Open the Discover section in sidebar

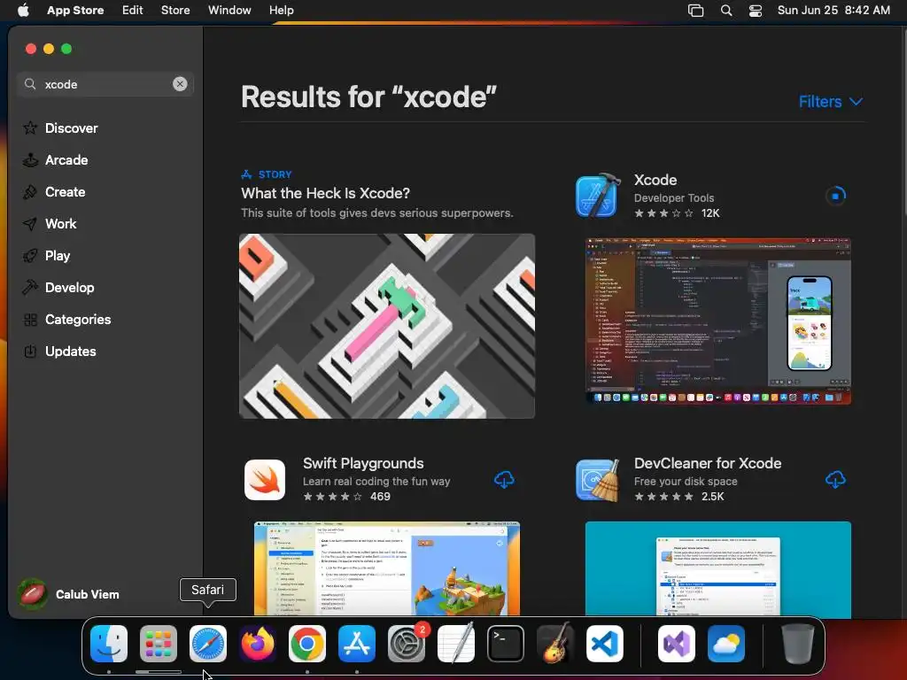tap(60, 127)
